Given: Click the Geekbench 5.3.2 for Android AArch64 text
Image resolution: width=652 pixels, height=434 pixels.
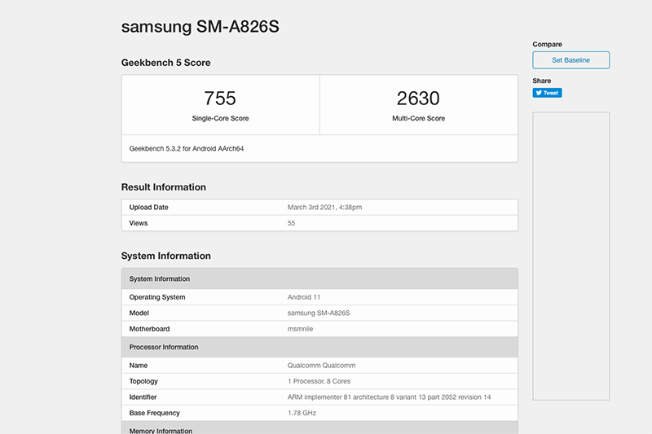Looking at the screenshot, I should [187, 149].
